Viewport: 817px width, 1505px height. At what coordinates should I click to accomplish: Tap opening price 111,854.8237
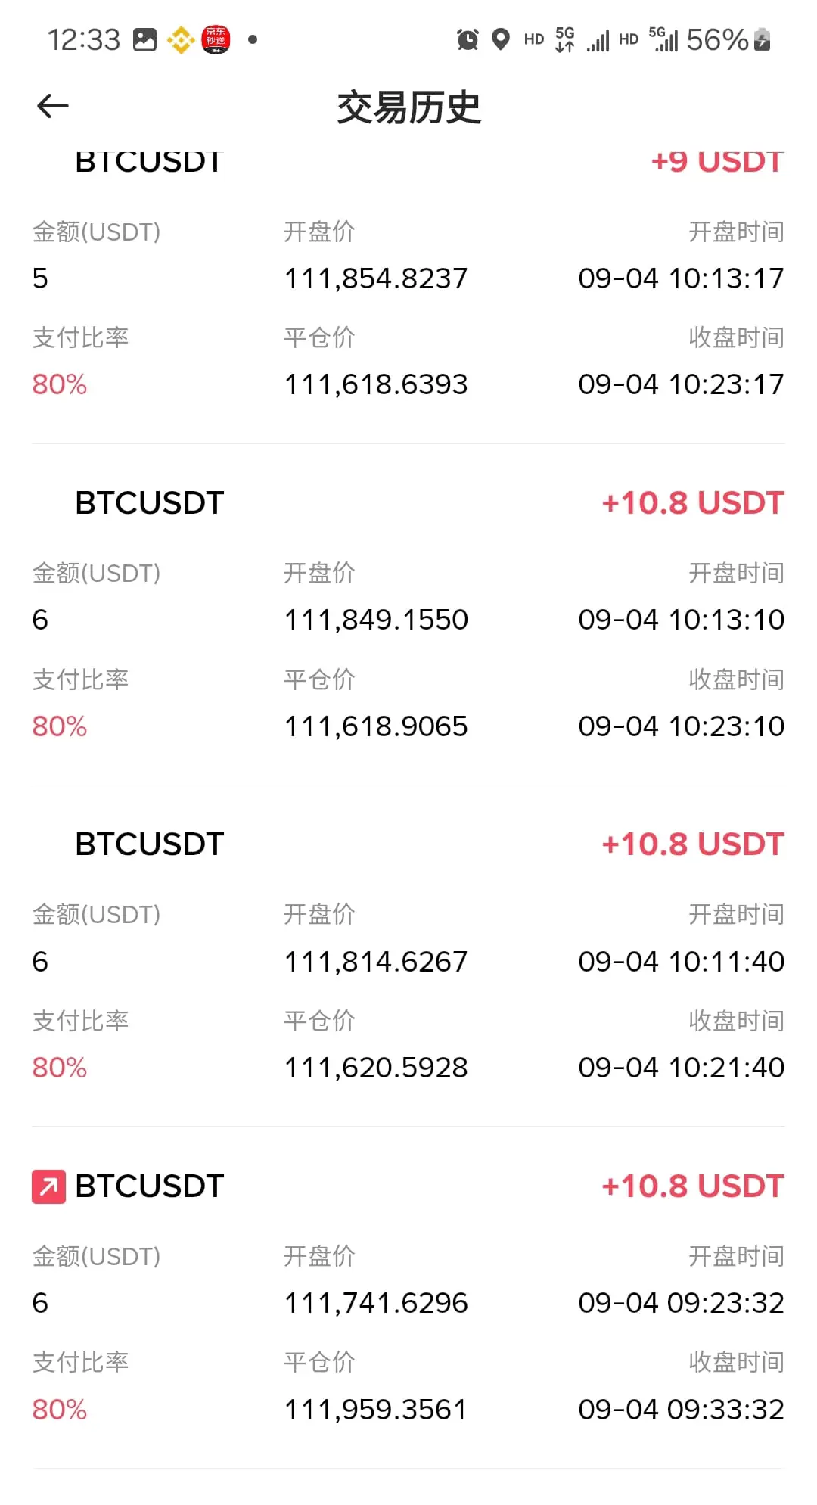376,278
